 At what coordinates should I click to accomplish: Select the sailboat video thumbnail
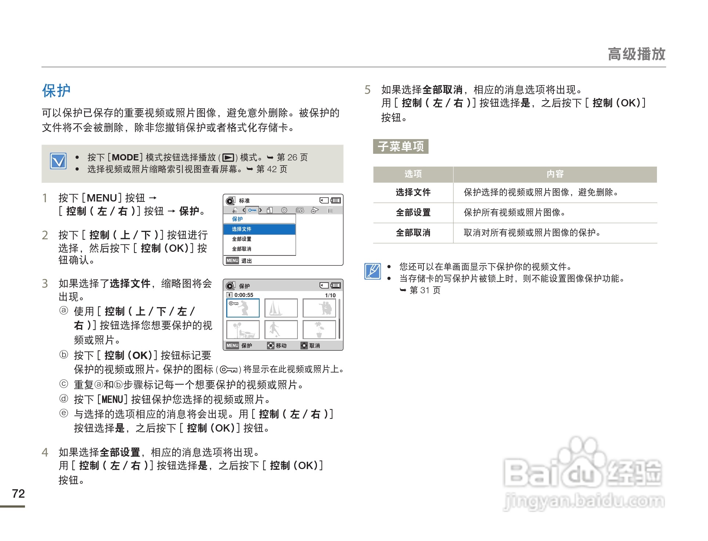281,308
